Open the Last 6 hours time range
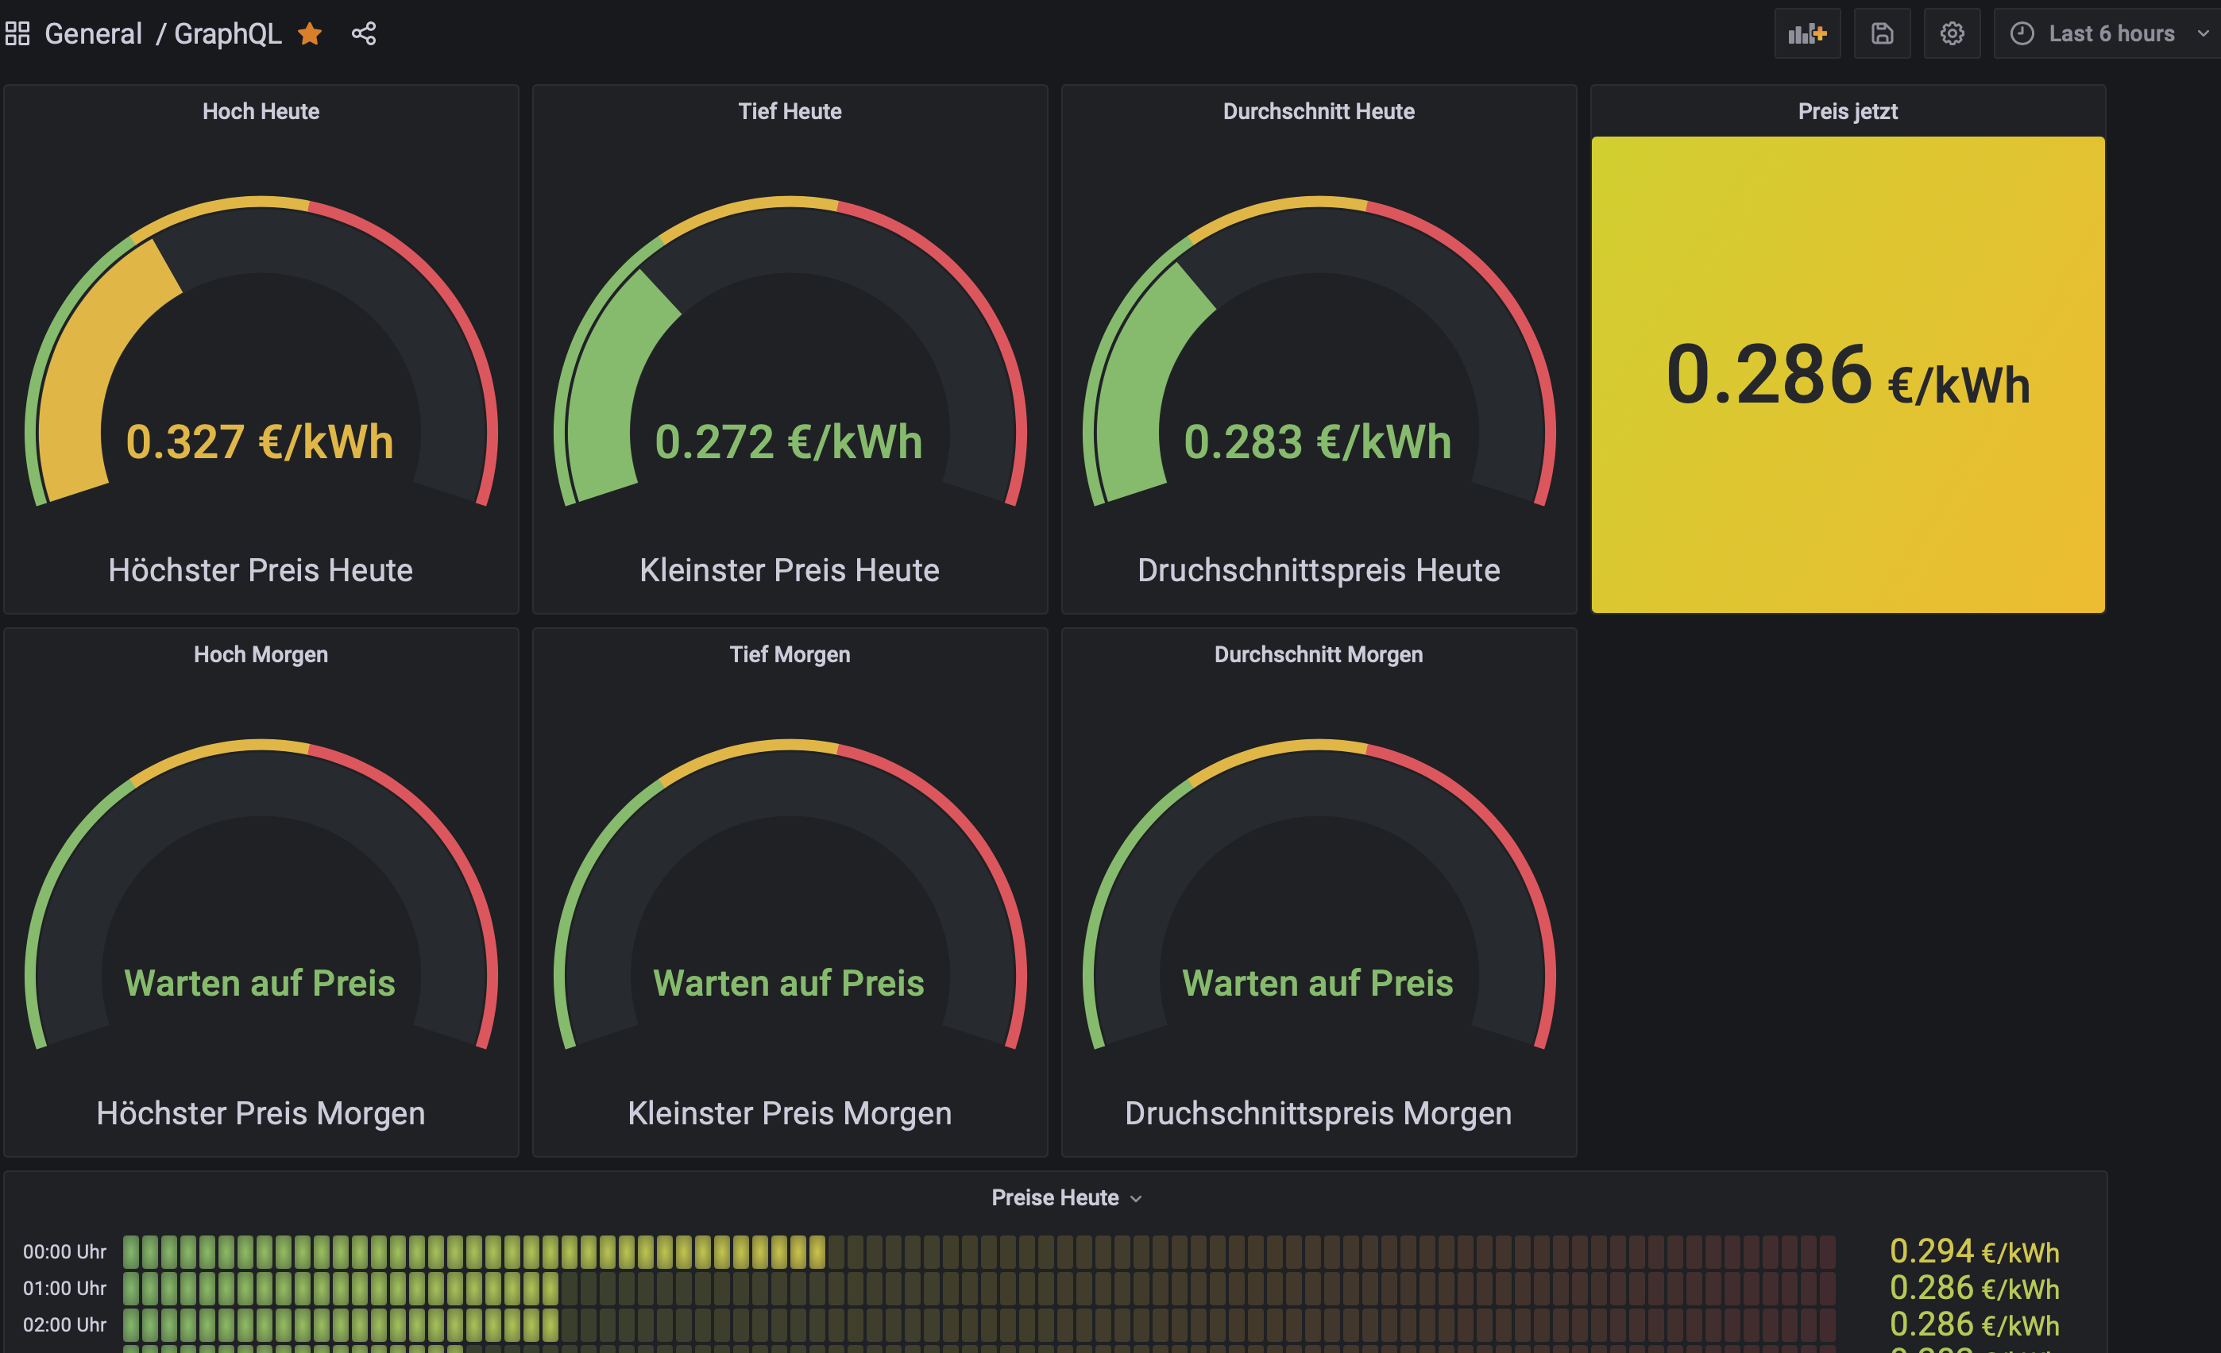 tap(2111, 34)
